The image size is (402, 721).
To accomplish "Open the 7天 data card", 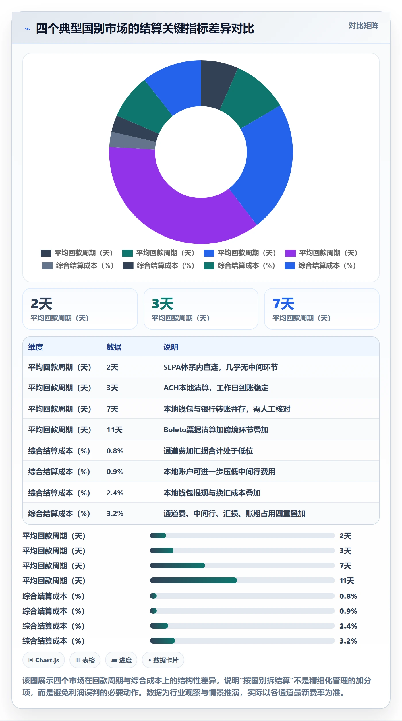I will 322,309.
